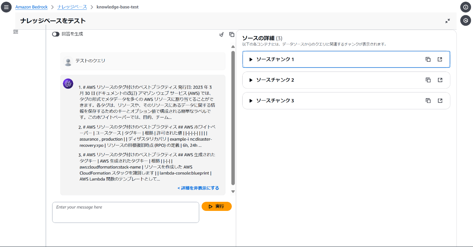Toggle the 回答を生成 switch
The height and width of the screenshot is (247, 473).
pos(56,34)
